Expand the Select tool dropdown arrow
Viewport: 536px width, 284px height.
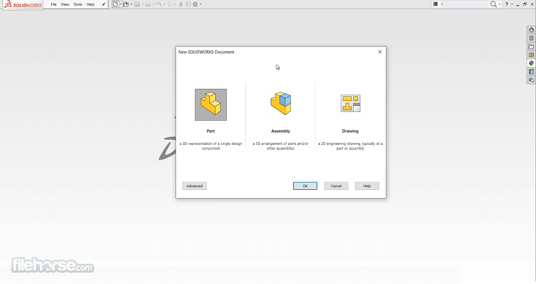pos(175,4)
